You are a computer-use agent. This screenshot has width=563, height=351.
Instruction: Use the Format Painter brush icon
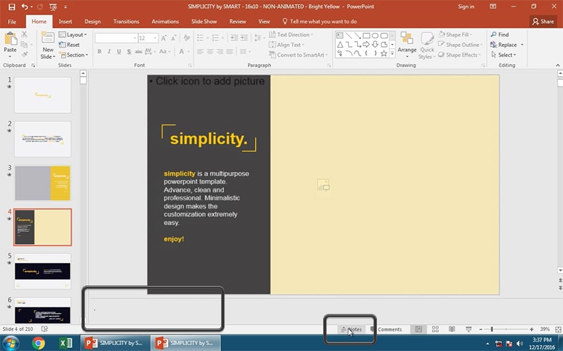click(x=25, y=54)
